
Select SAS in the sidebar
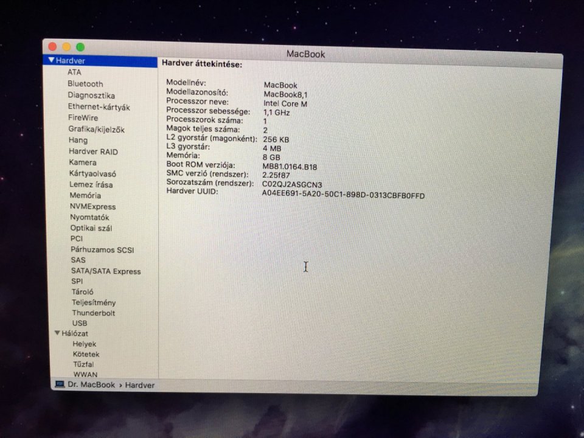(78, 260)
